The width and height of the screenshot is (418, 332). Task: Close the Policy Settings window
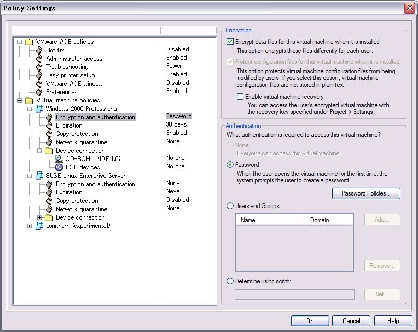pos(410,8)
